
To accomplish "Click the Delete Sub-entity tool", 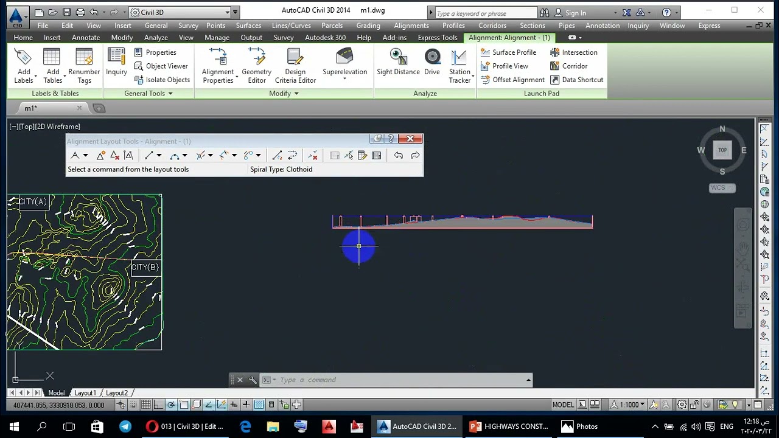I will pos(313,156).
